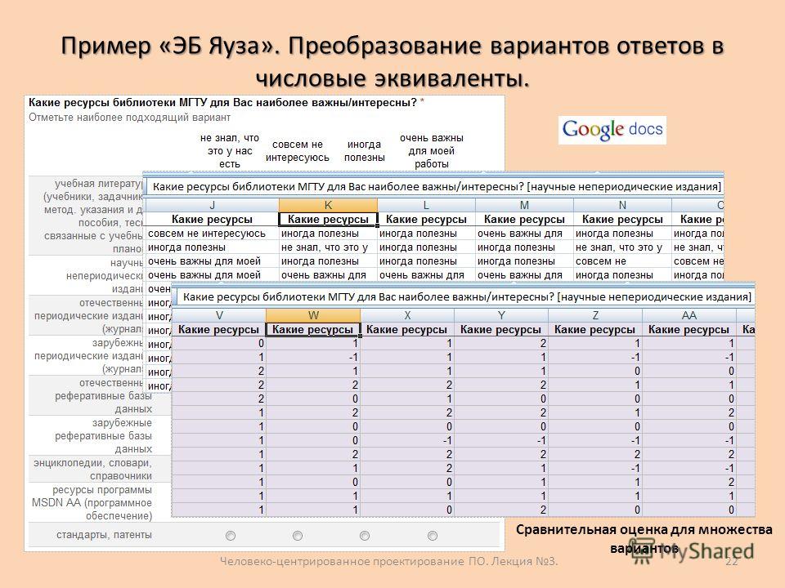Select column Z header

coord(595,315)
